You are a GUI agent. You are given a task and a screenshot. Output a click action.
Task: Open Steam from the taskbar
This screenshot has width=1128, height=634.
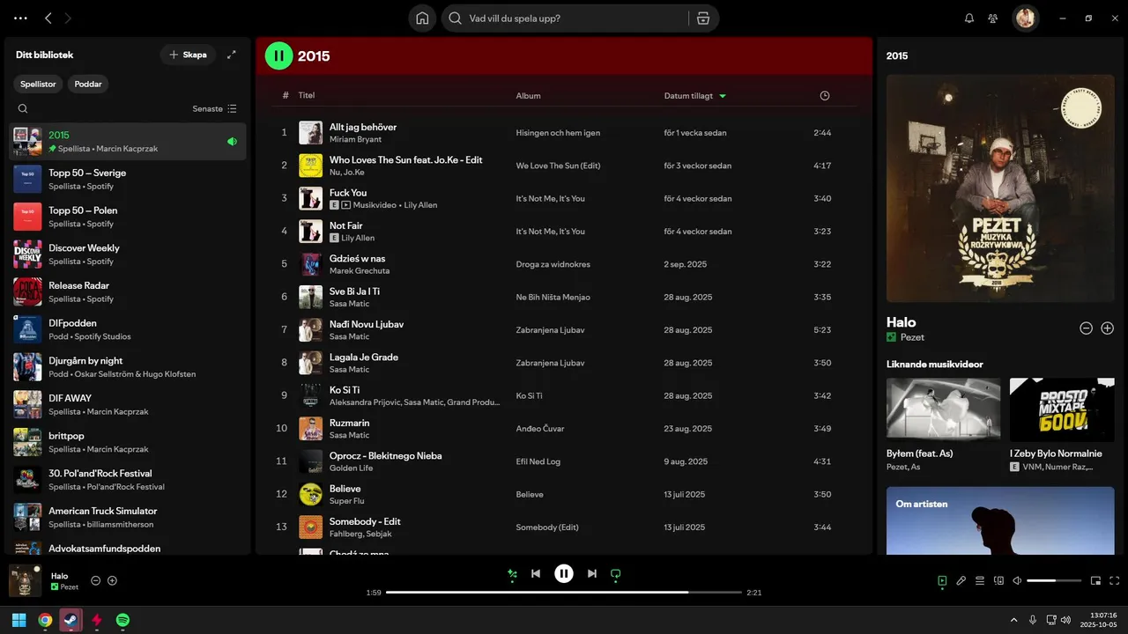[70, 620]
